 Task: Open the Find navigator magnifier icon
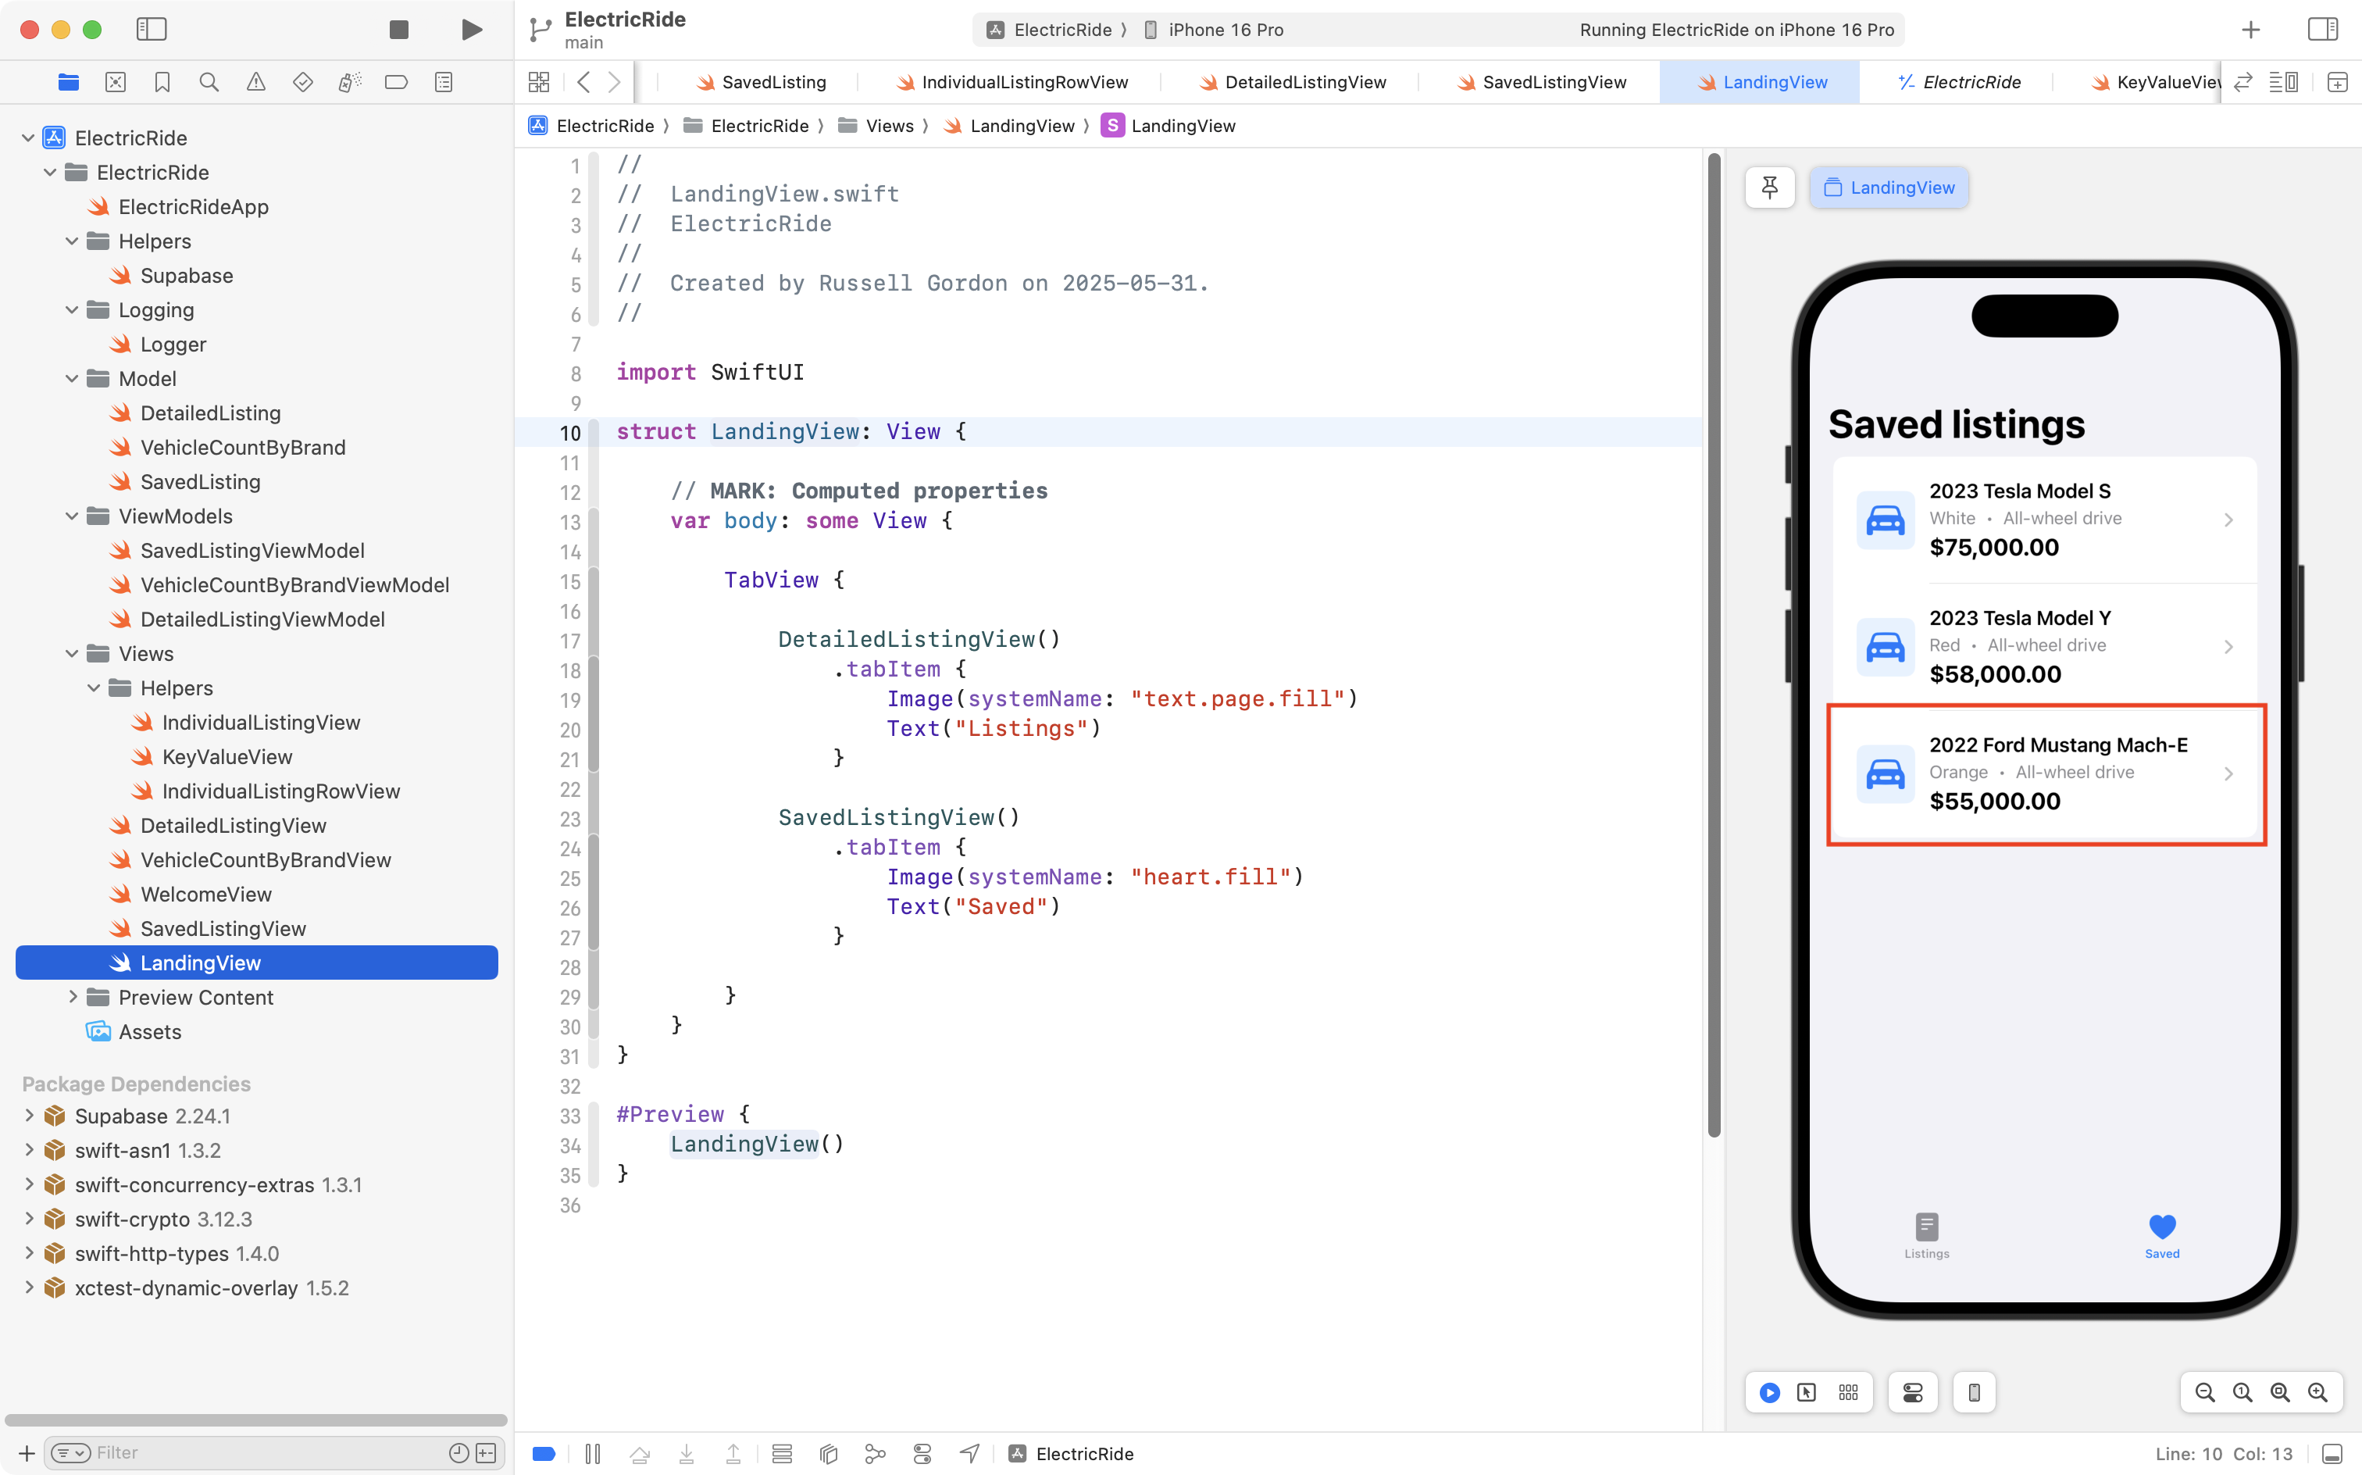pyautogui.click(x=209, y=82)
